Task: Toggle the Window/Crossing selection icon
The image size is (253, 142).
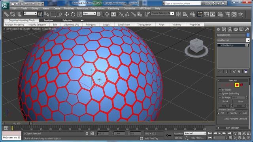Action: [59, 14]
